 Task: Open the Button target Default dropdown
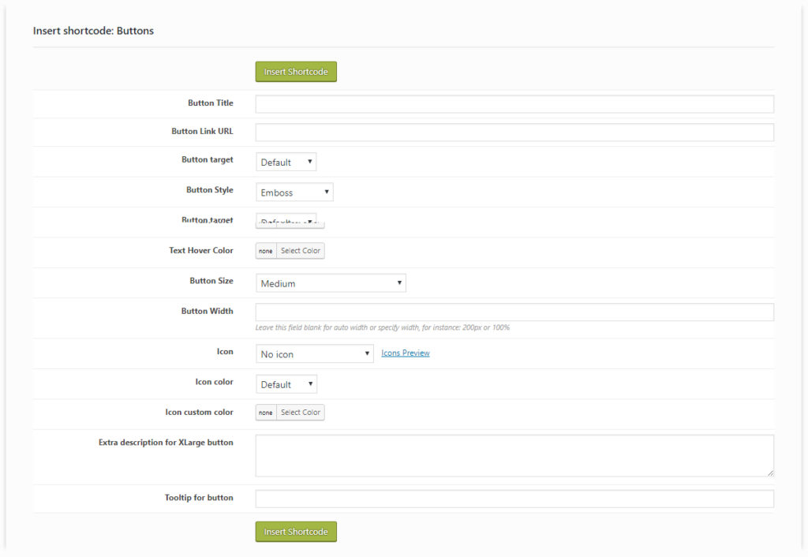point(286,162)
